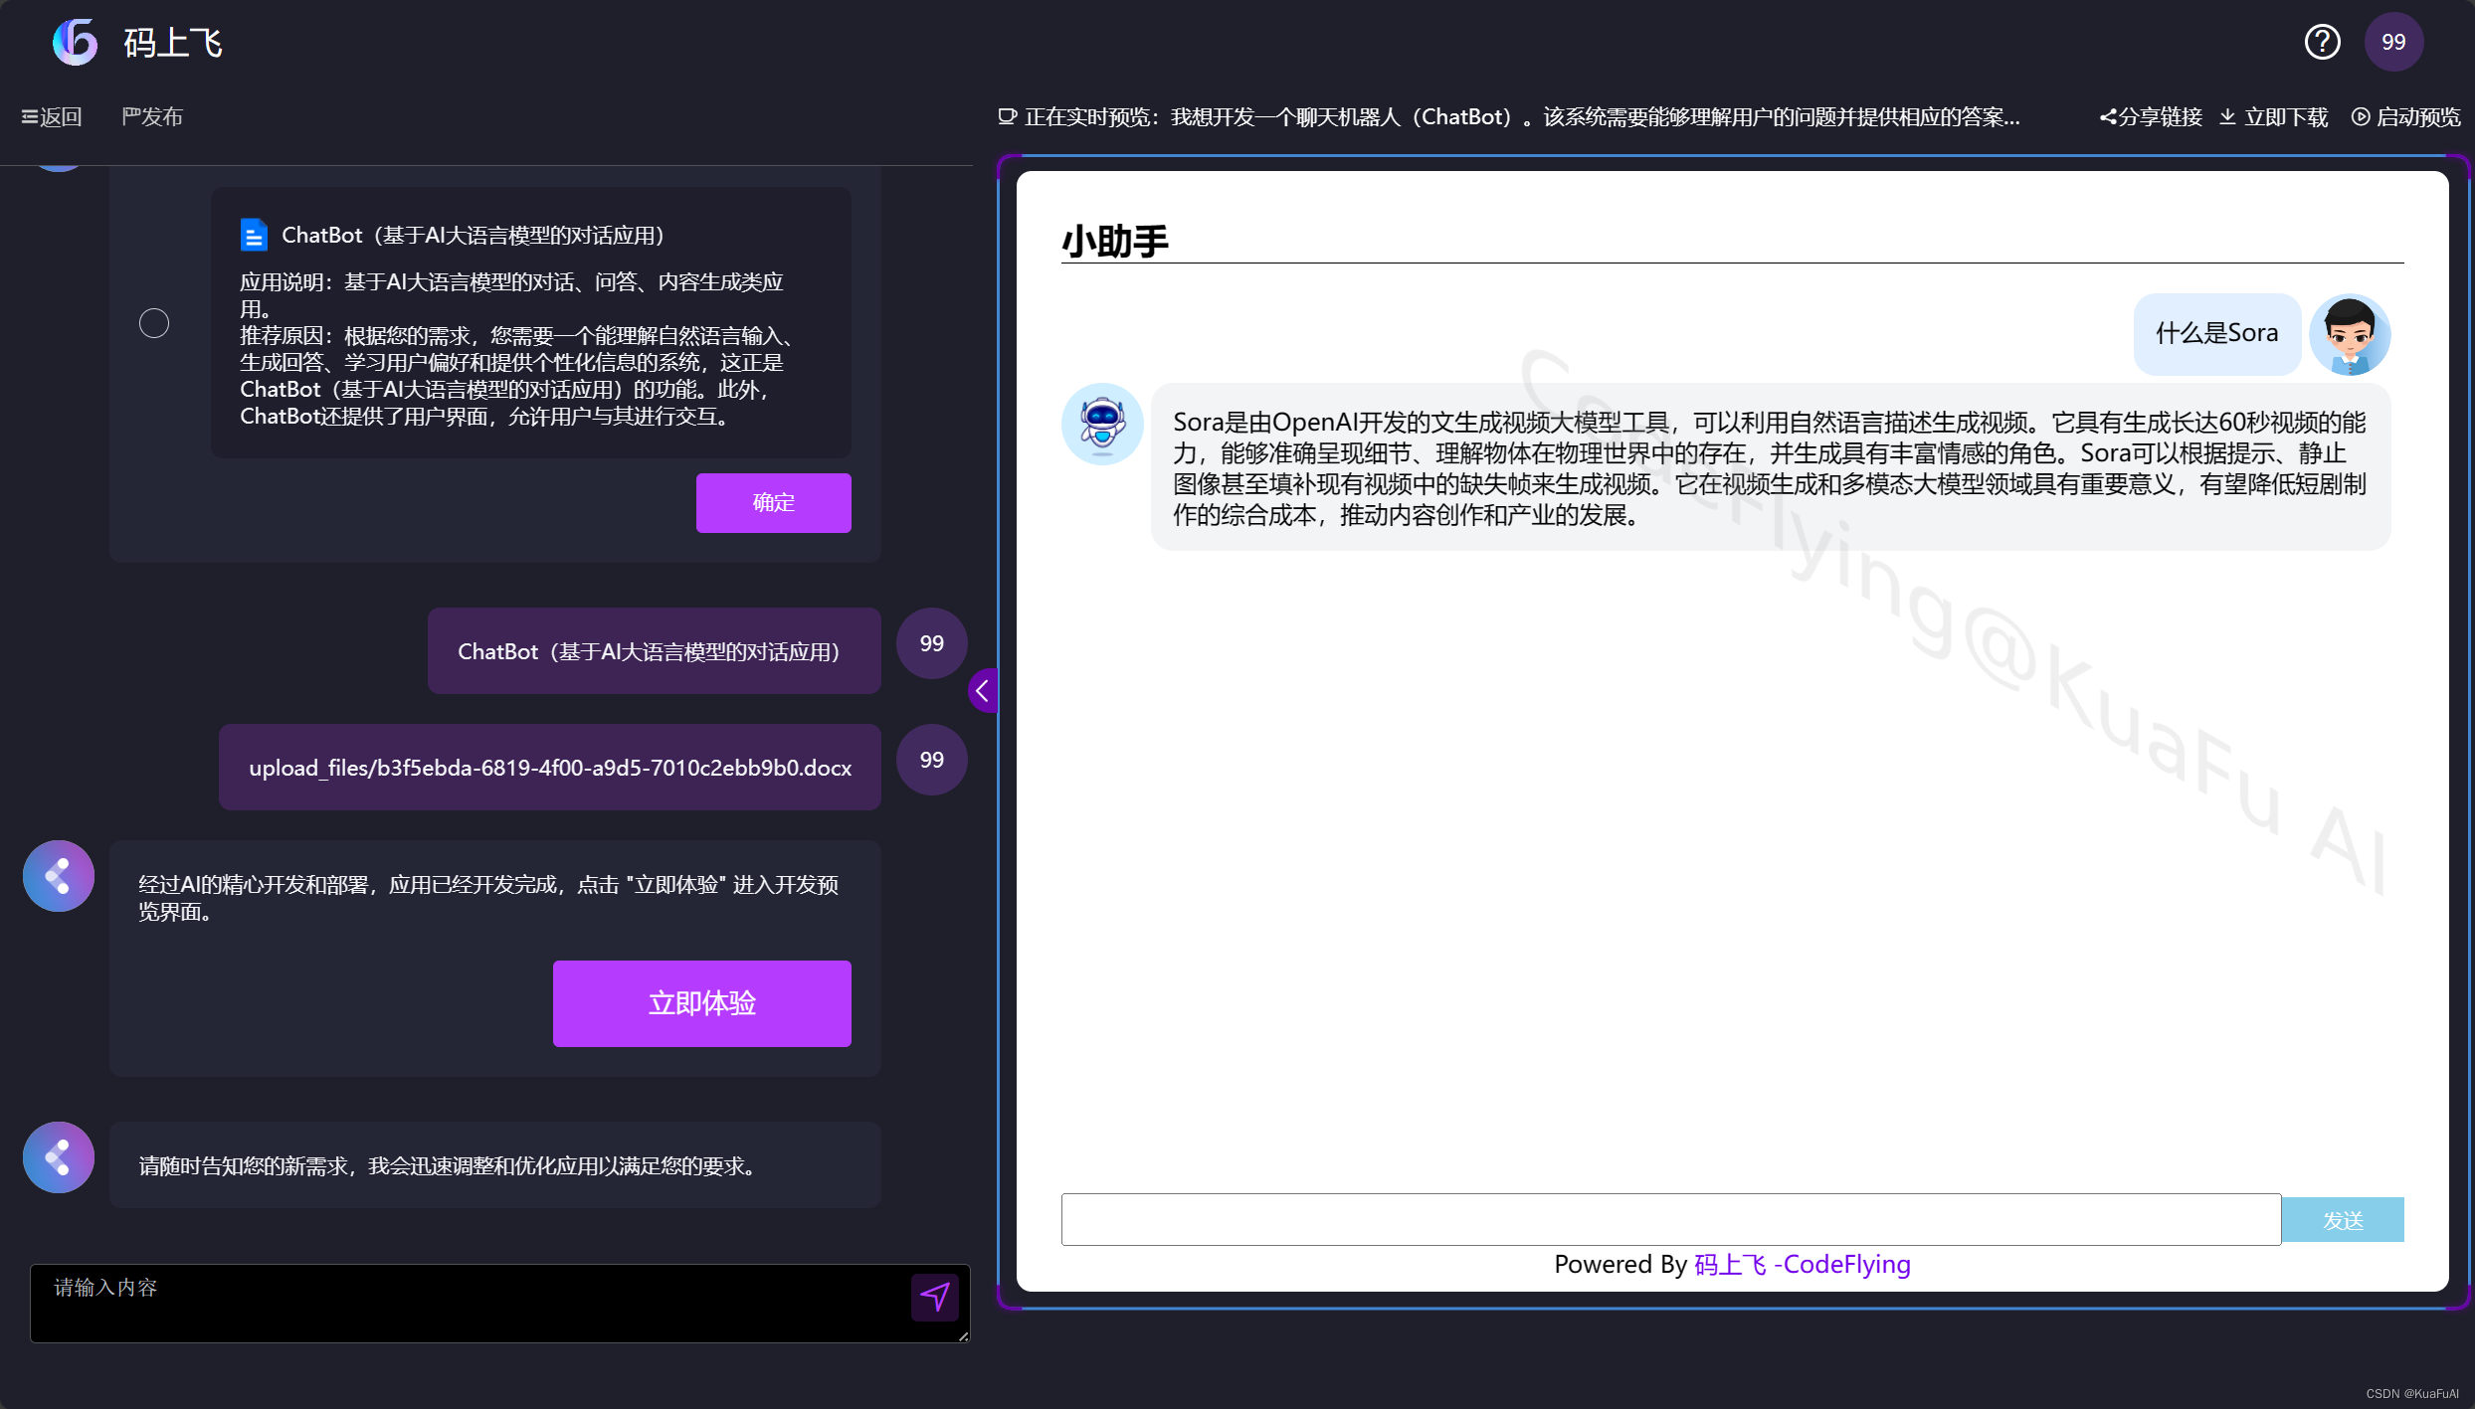This screenshot has width=2475, height=1409.
Task: Click the 发布 menu item
Action: 152,117
